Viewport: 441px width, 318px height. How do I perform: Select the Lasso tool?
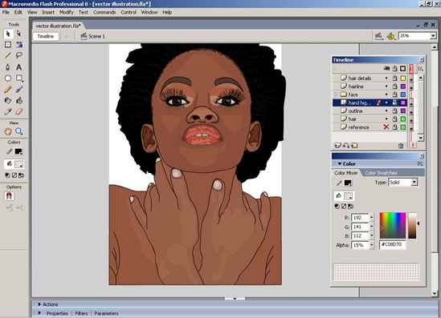click(x=18, y=55)
